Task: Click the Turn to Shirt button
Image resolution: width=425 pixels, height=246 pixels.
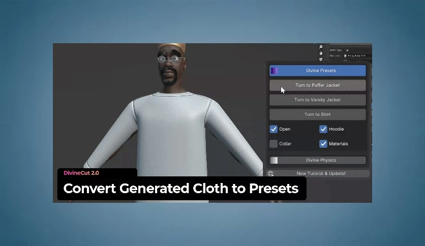Action: pyautogui.click(x=318, y=114)
